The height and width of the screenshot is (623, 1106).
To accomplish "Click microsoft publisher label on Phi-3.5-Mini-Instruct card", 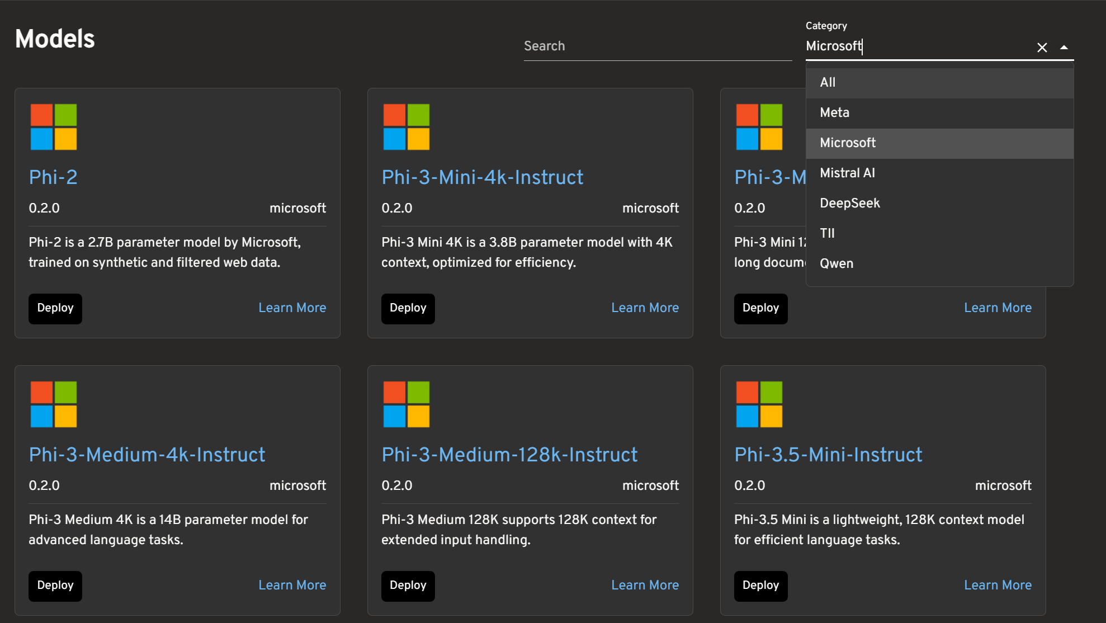I will pos(1003,485).
